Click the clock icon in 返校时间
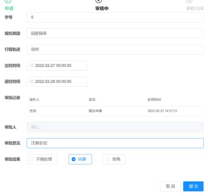 click(32, 81)
